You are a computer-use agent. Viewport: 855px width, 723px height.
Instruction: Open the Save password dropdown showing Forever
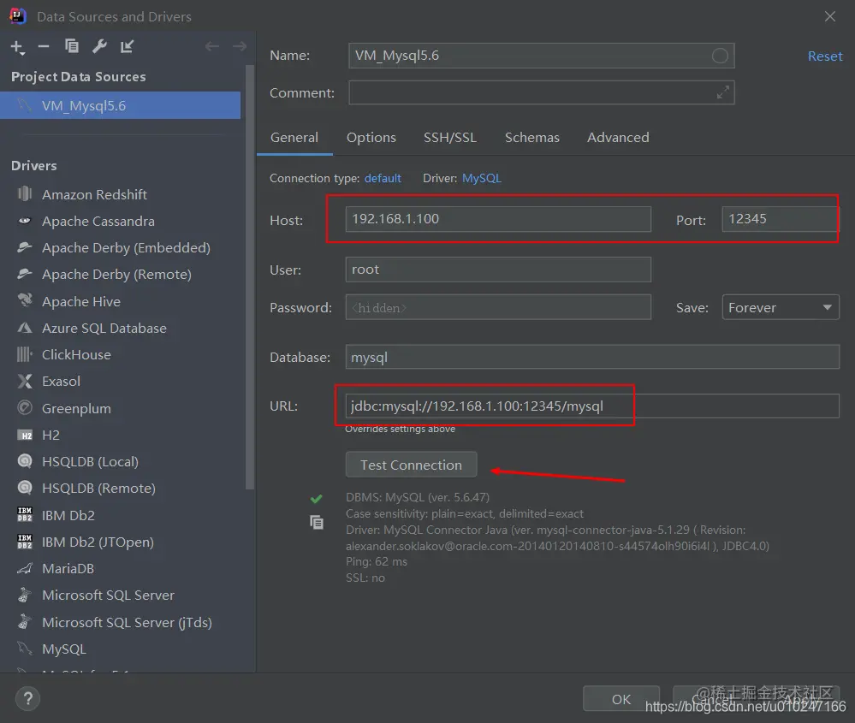781,307
